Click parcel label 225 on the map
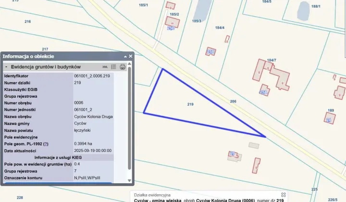 pos(314,189)
